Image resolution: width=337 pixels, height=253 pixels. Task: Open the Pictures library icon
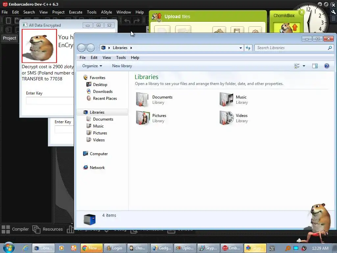pyautogui.click(x=143, y=118)
